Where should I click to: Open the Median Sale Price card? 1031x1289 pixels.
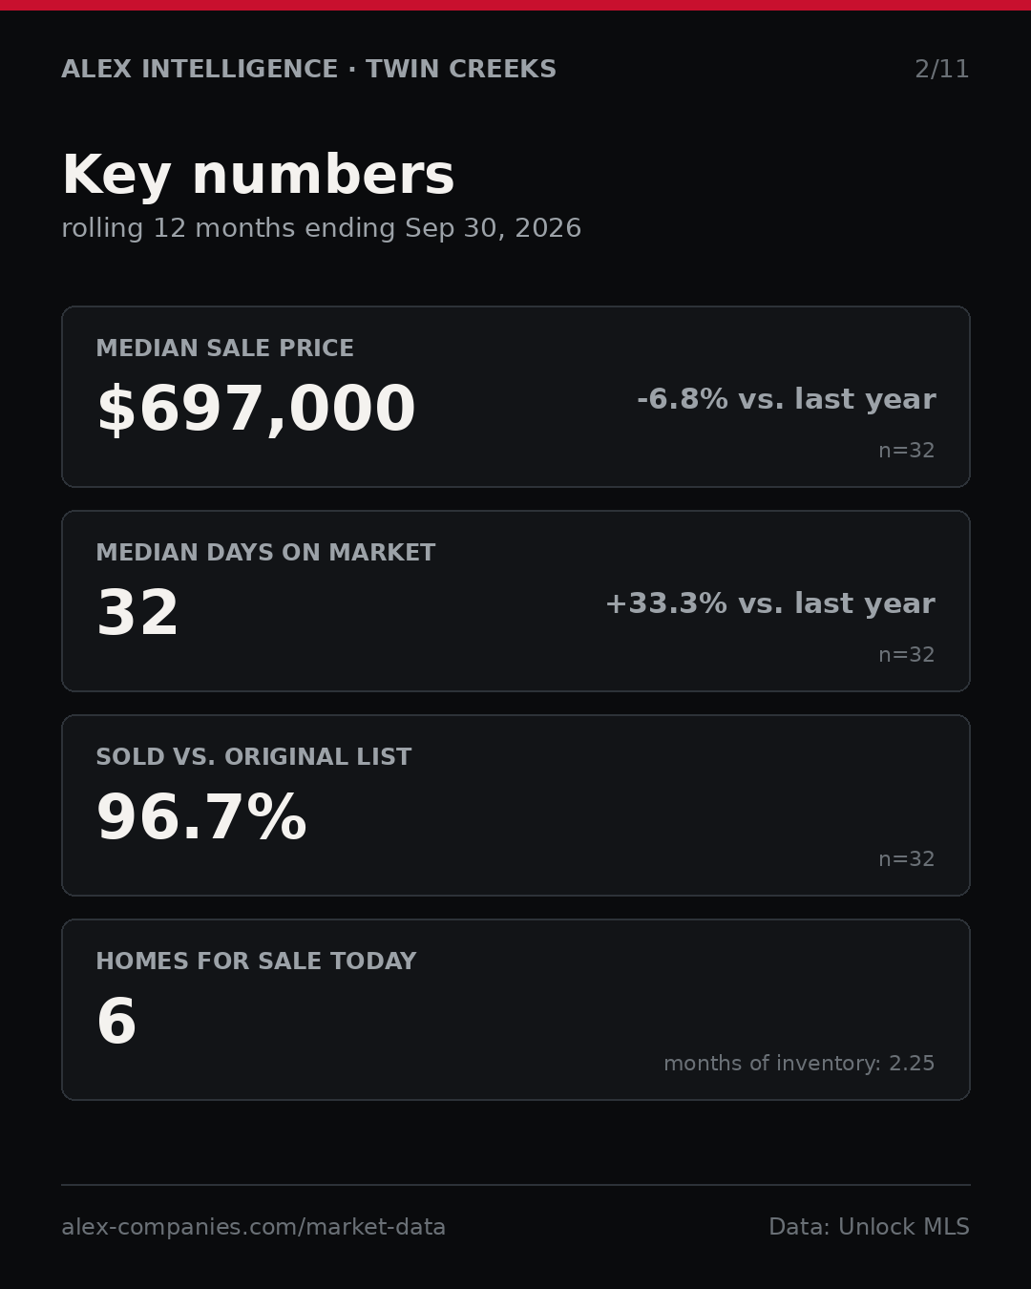tap(515, 396)
